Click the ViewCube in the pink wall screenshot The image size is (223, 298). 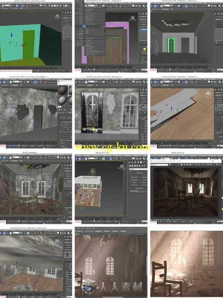point(133,18)
